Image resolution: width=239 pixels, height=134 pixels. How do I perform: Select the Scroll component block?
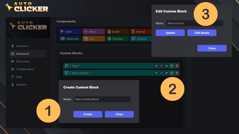(117, 32)
